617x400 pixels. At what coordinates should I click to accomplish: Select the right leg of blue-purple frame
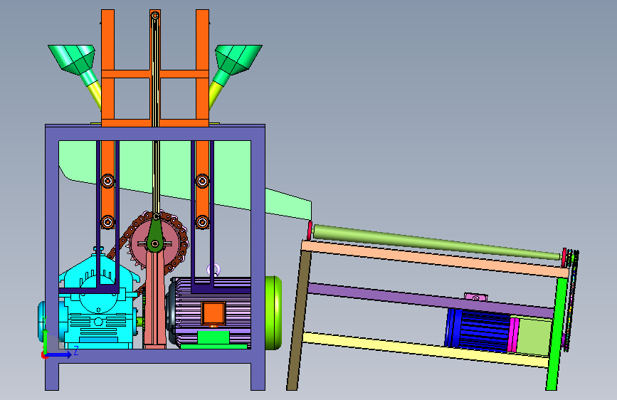[x=258, y=258]
